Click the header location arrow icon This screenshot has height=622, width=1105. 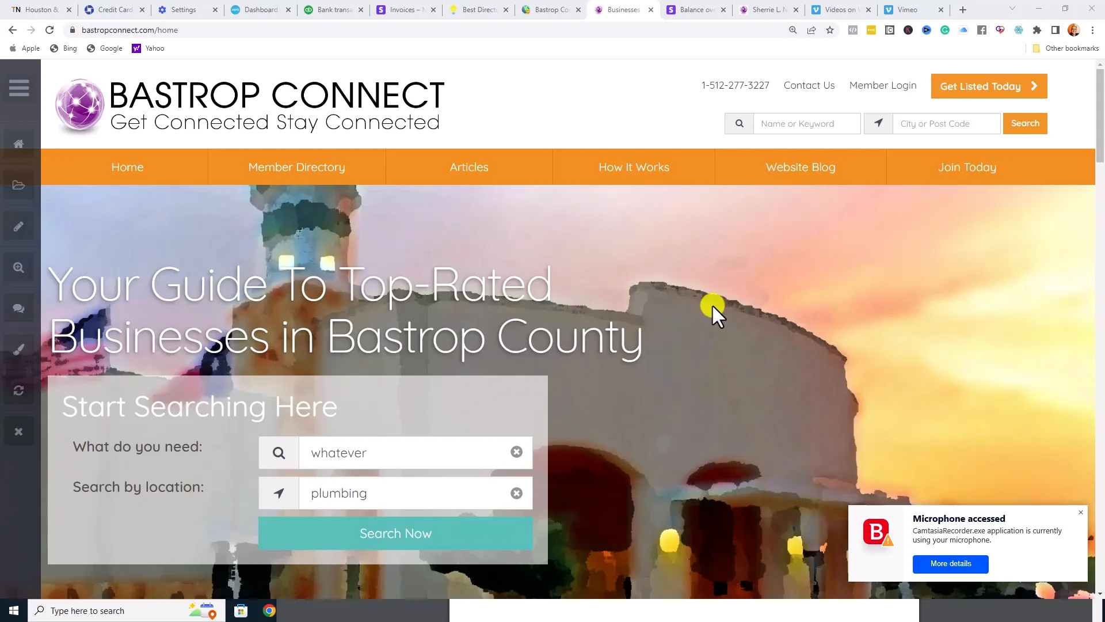pyautogui.click(x=878, y=123)
